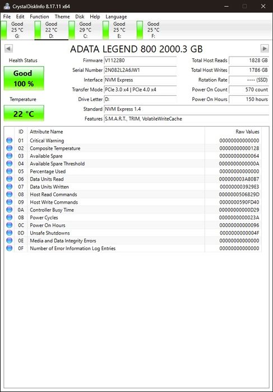
Task: Click status icon for Unsafe Shutdowns
Action: coord(10,233)
